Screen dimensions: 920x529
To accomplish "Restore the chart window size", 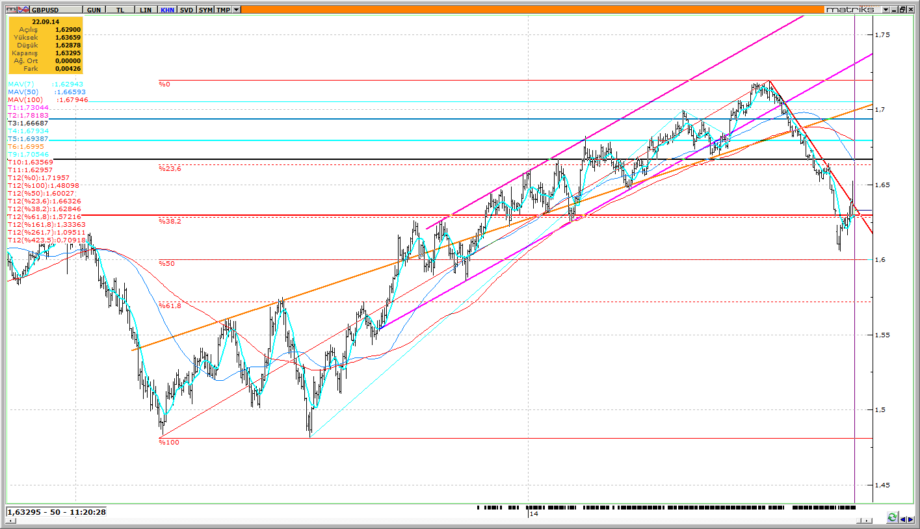I will pos(903,10).
